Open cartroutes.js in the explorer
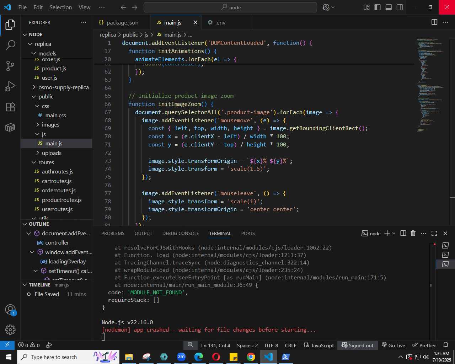This screenshot has height=364, width=455. [x=57, y=181]
